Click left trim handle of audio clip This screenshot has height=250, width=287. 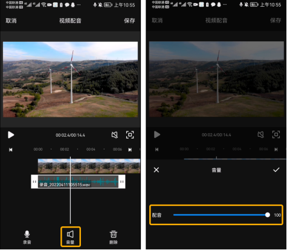[34, 182]
